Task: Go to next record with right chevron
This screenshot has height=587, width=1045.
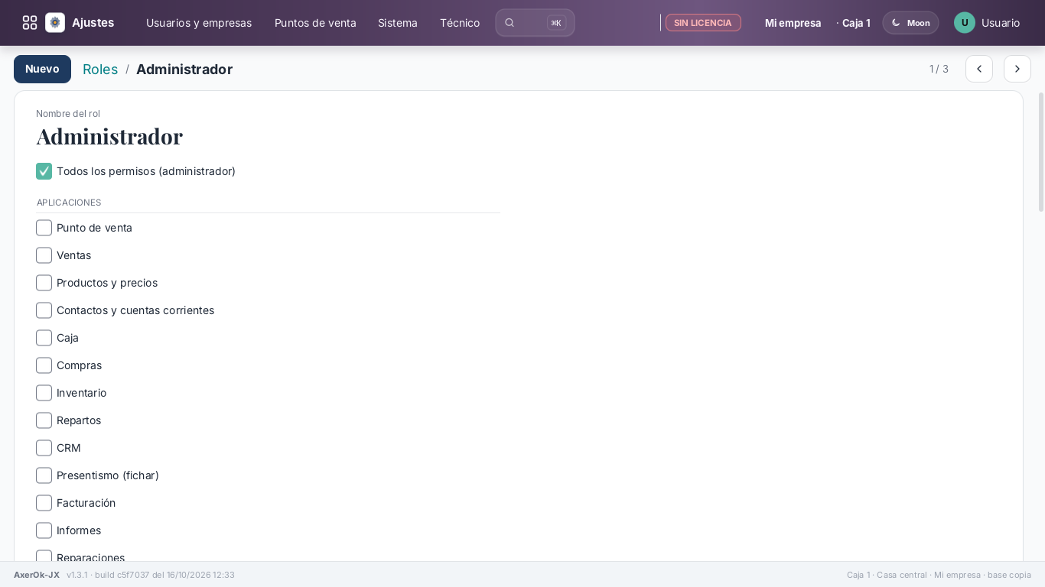Action: click(1017, 69)
